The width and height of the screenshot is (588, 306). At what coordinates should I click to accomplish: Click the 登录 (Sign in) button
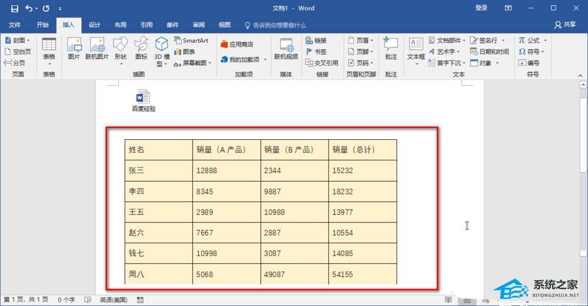(x=481, y=8)
